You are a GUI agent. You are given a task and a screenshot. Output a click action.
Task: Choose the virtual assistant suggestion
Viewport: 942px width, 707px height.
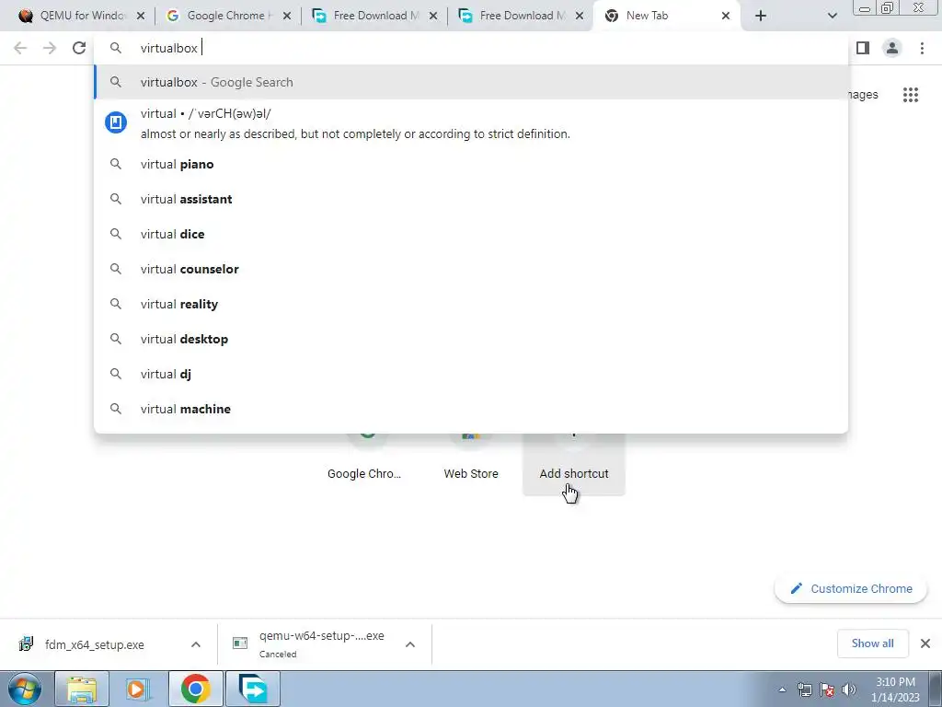471,199
